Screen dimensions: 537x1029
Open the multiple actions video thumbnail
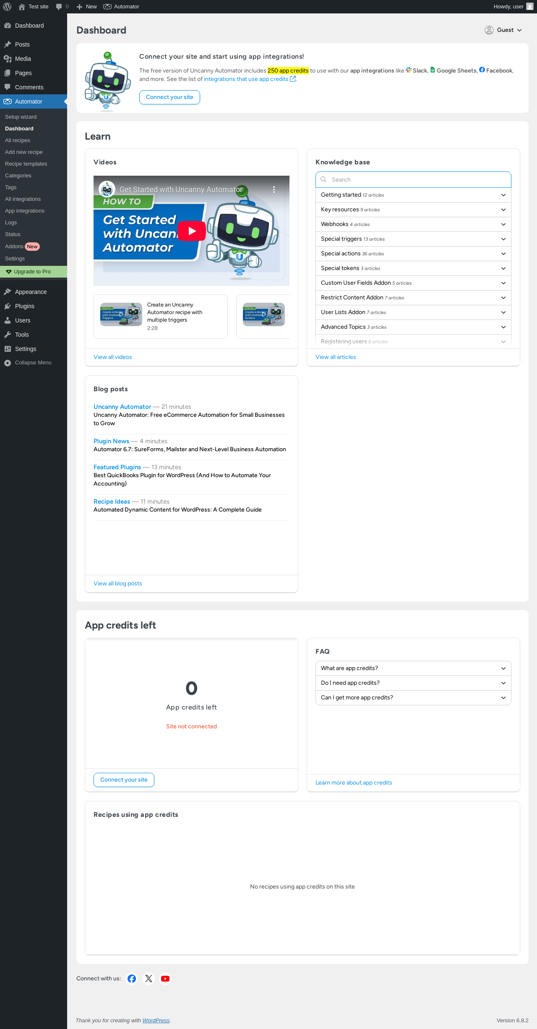[x=264, y=314]
